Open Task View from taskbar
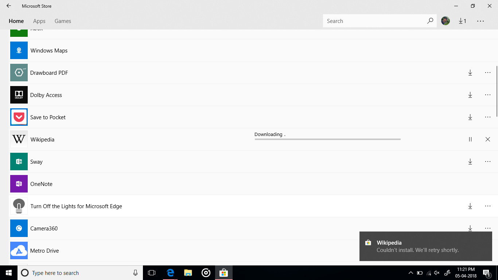The image size is (498, 280). 152,273
